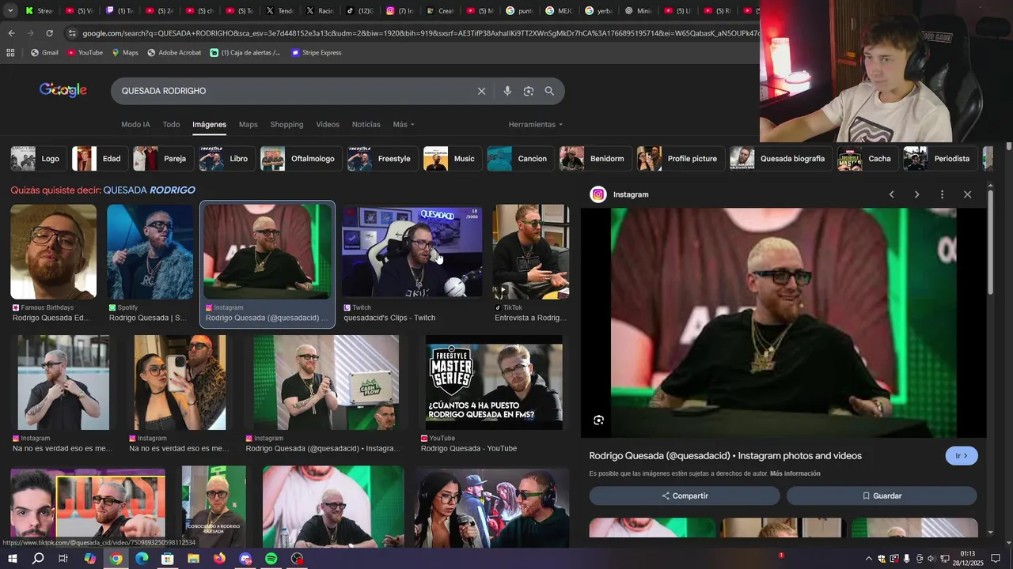Switch to Modo IA tab
Image resolution: width=1013 pixels, height=569 pixels.
[x=135, y=124]
